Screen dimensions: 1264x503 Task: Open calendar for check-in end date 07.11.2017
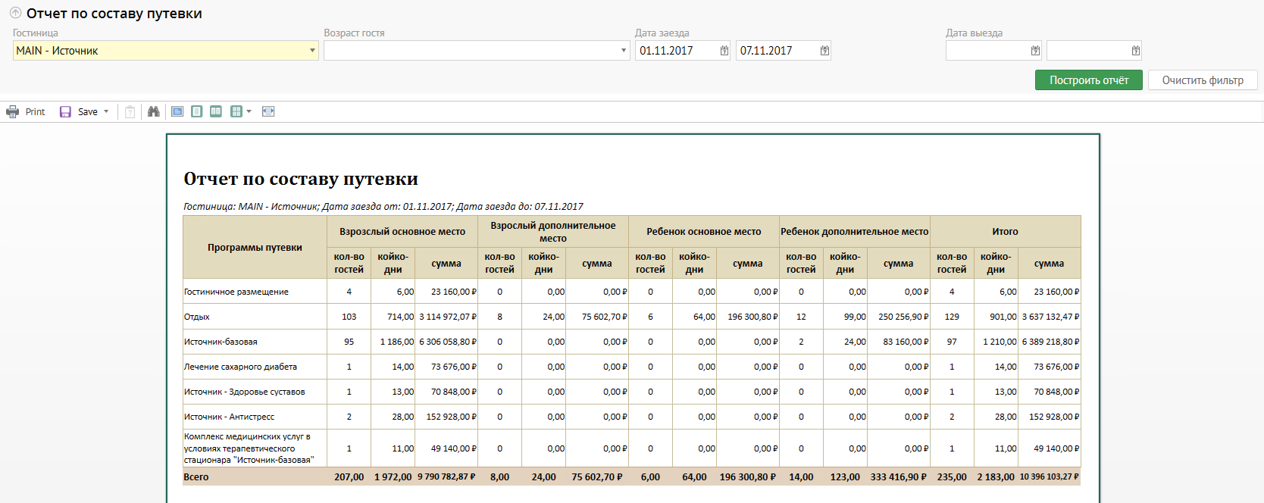824,51
